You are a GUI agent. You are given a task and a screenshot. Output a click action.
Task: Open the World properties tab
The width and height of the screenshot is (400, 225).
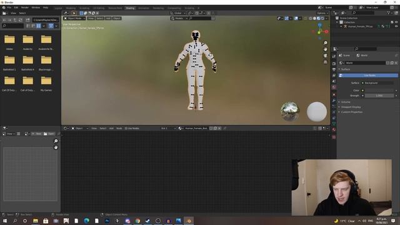pos(334,87)
